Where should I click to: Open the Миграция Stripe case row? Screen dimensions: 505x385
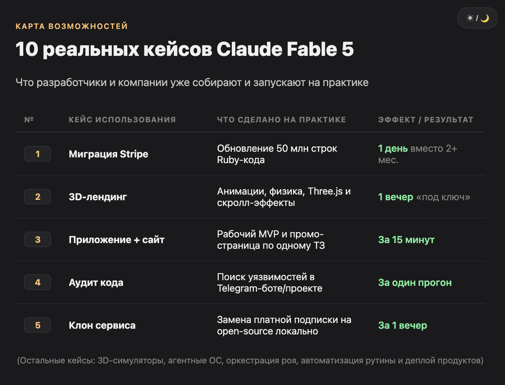[x=250, y=154]
